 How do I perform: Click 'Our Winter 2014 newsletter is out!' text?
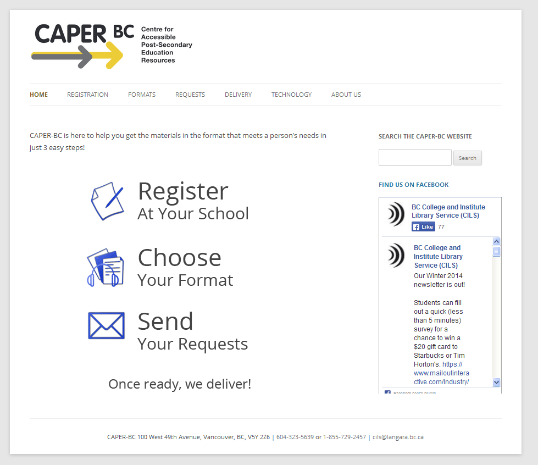pos(439,280)
